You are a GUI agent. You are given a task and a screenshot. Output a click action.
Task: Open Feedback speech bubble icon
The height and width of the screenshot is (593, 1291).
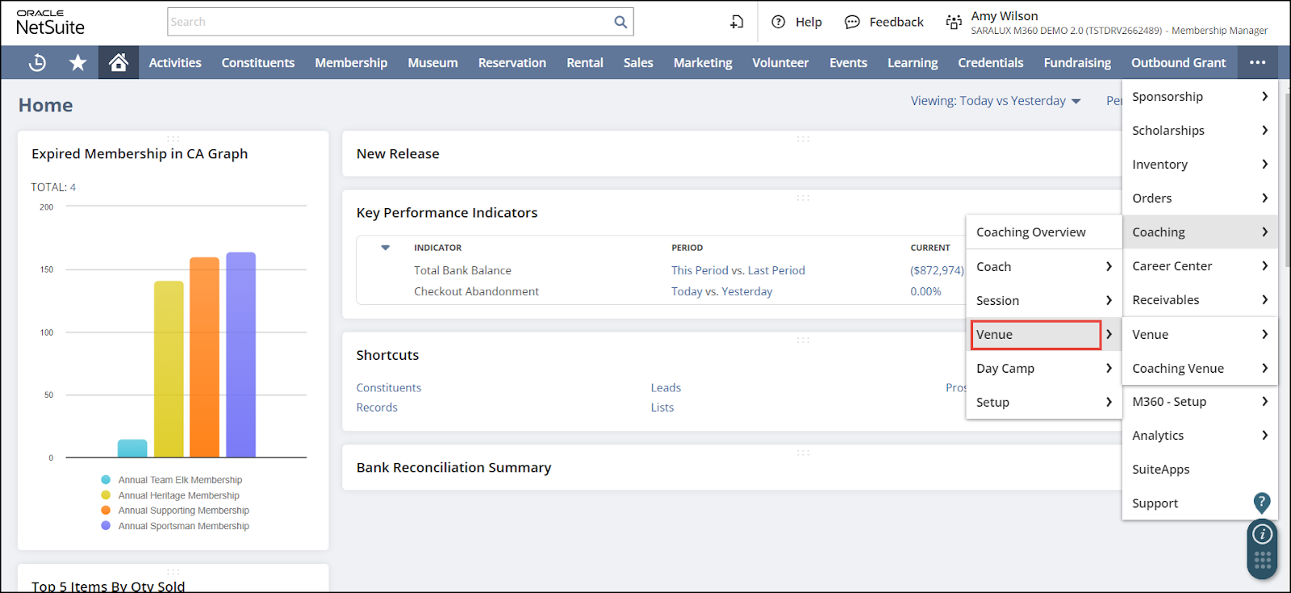852,22
